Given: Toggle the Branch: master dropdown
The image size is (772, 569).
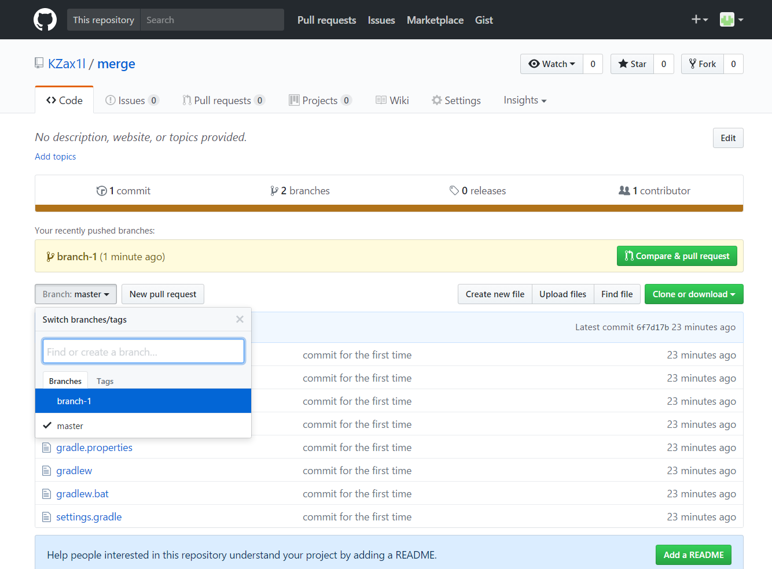Looking at the screenshot, I should (x=76, y=294).
